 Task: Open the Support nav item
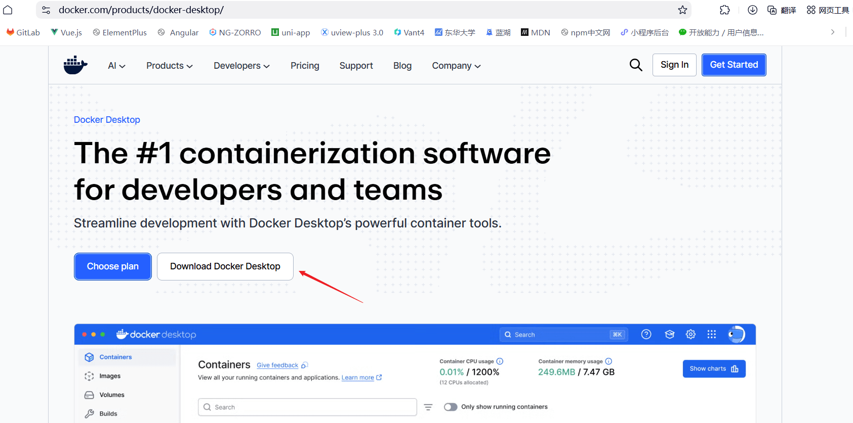[356, 66]
